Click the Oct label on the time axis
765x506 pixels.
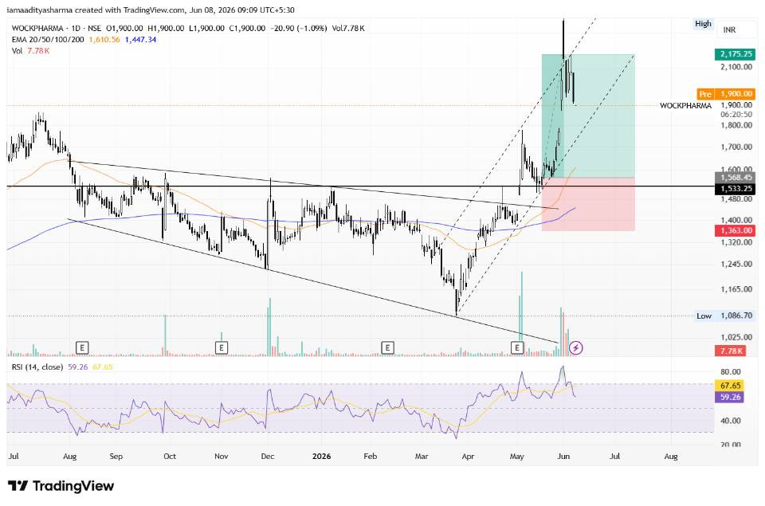click(x=169, y=457)
